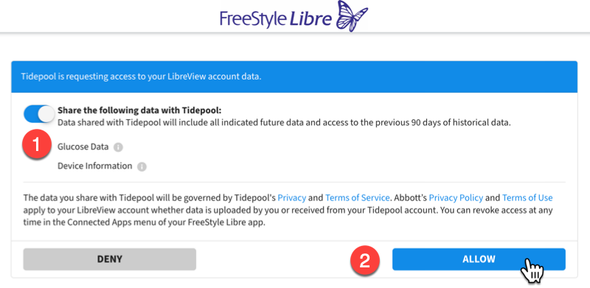590x288 pixels.
Task: Click the 90 days historical data description
Action: [x=284, y=123]
